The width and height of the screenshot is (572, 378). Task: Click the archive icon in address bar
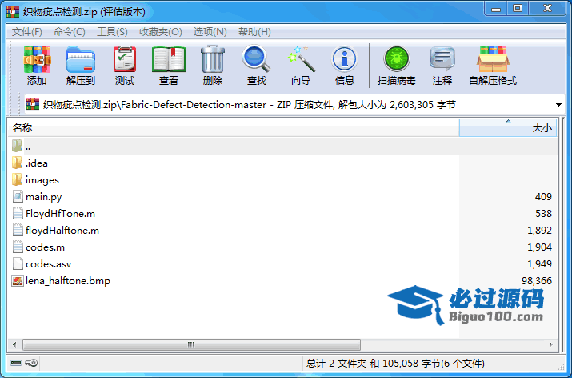tap(33, 104)
